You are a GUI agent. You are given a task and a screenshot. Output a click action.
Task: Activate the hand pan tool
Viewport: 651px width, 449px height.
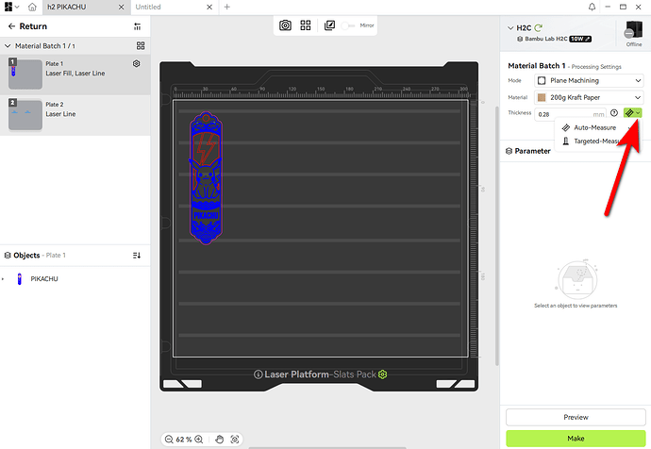[x=219, y=439]
